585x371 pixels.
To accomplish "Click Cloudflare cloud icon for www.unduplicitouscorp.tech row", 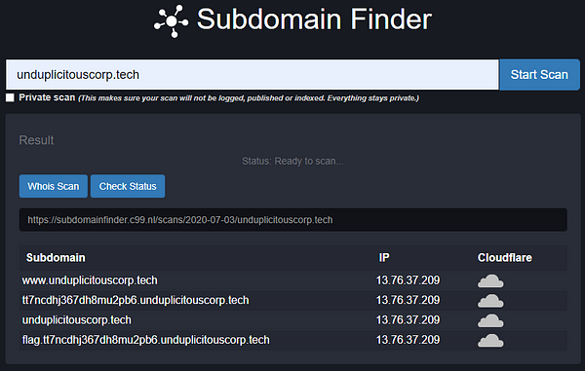I will coord(490,281).
